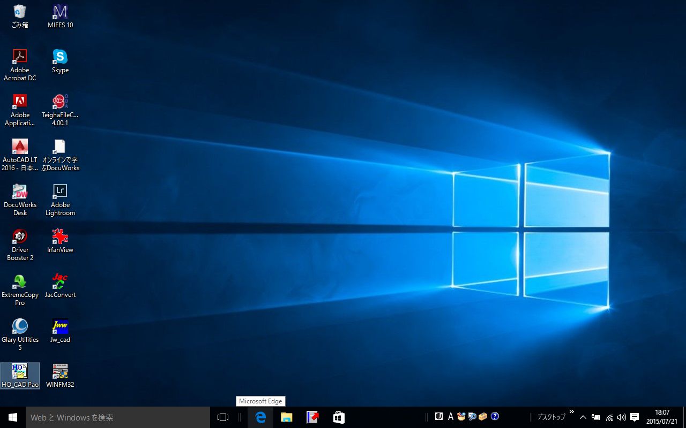This screenshot has height=428, width=686.
Task: Click the Recycle Bin (ごみ箱) icon
Action: point(20,12)
